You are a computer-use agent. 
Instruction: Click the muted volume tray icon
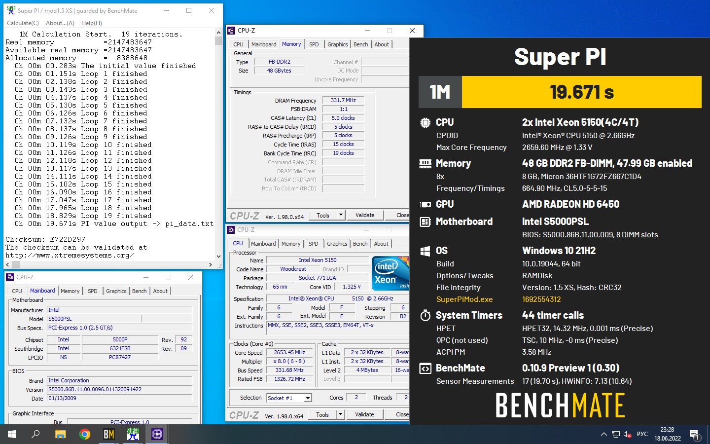[628, 434]
